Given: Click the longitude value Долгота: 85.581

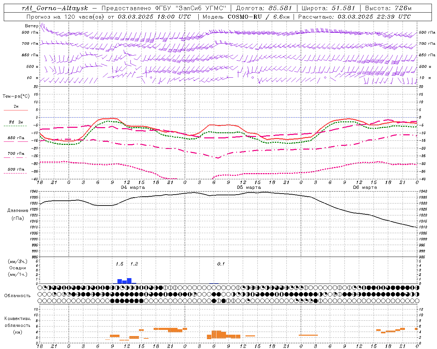Looking at the screenshot, I should 264,8.
